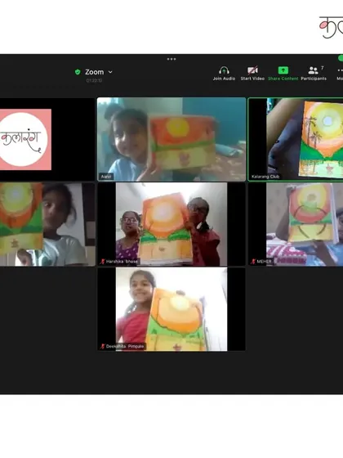The width and height of the screenshot is (343, 458).
Task: Select Aarvi's video tile
Action: coord(171,139)
